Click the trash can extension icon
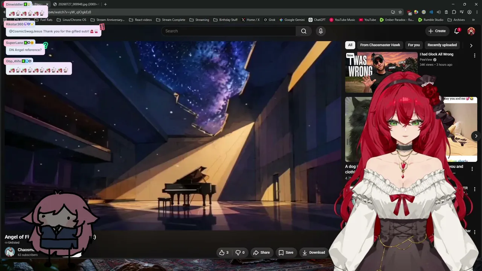 click(x=446, y=12)
